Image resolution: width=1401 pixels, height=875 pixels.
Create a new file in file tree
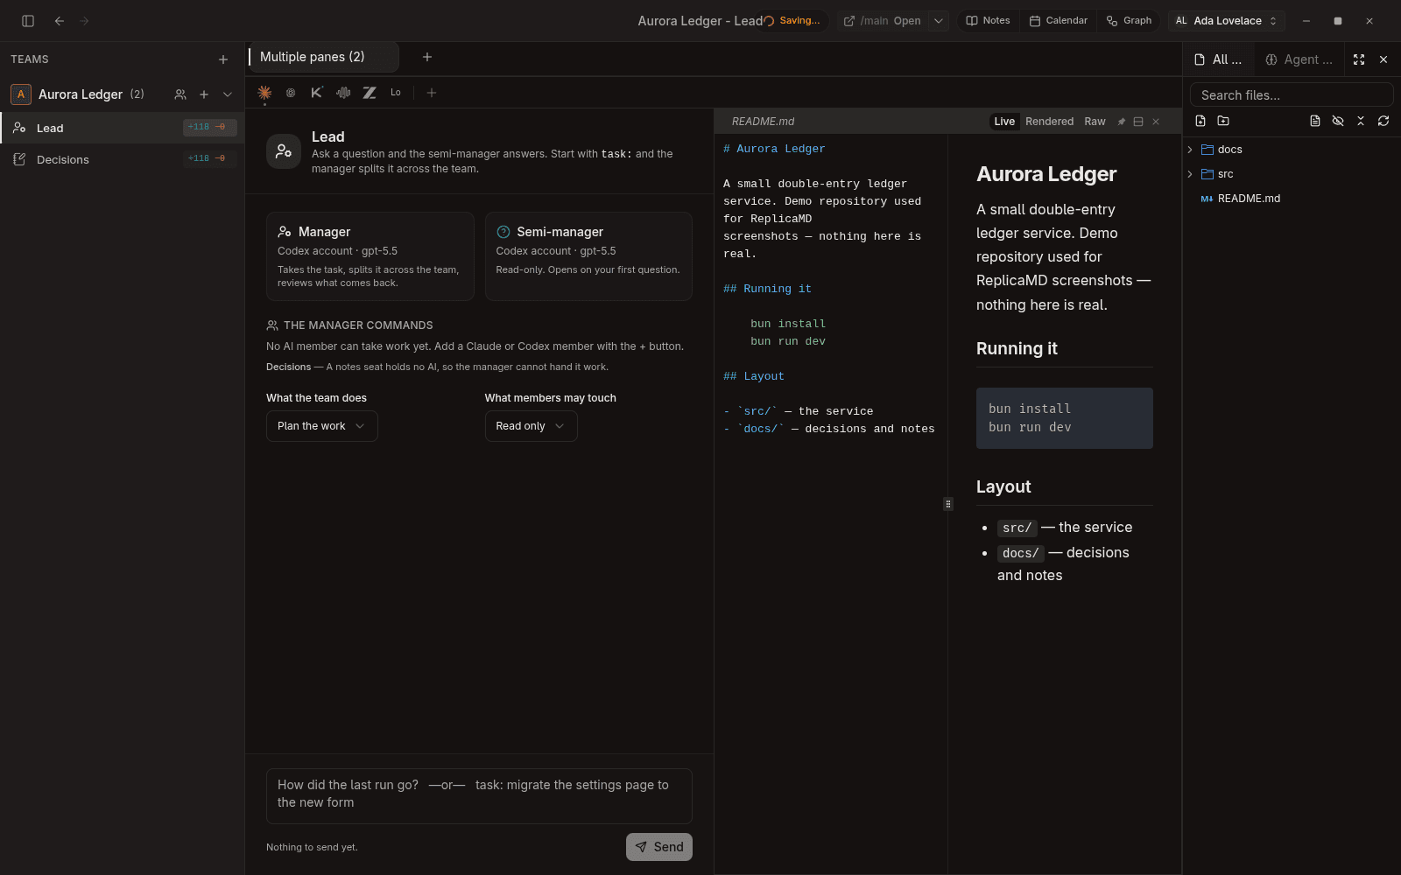click(x=1200, y=121)
